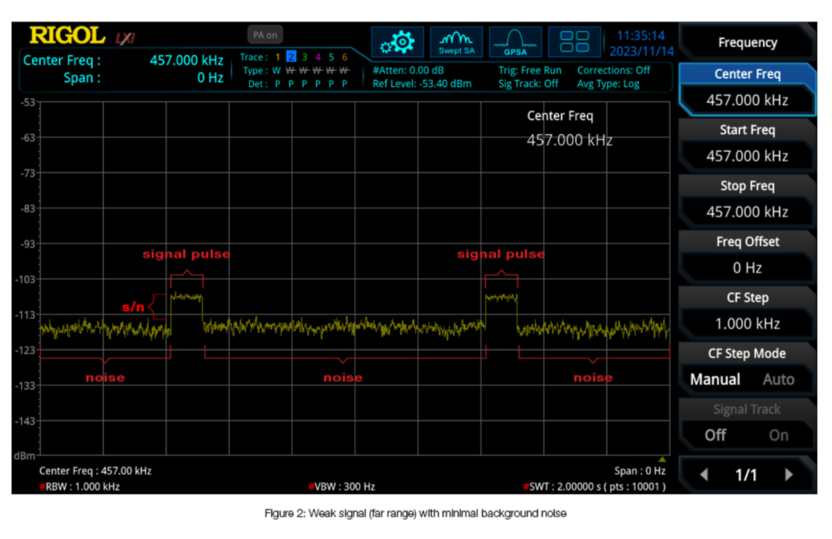Select trace 1 yellow indicator

[x=278, y=57]
